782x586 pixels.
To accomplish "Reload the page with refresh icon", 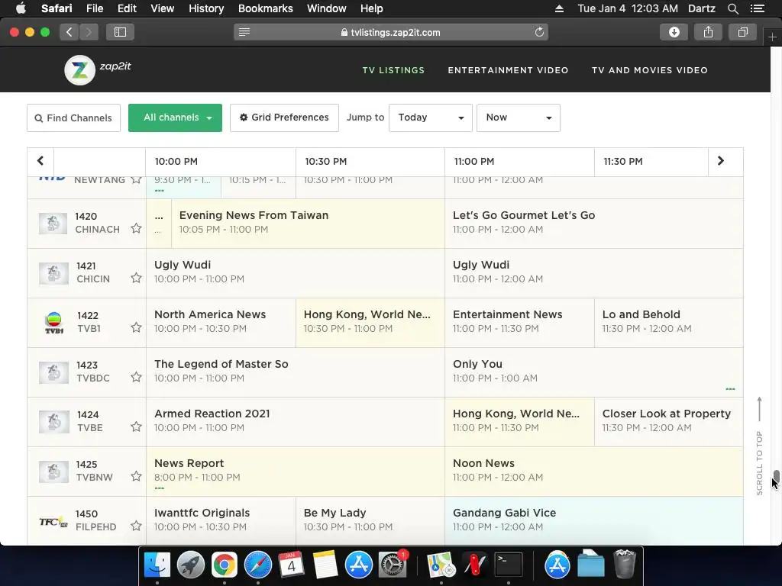I will point(539,32).
